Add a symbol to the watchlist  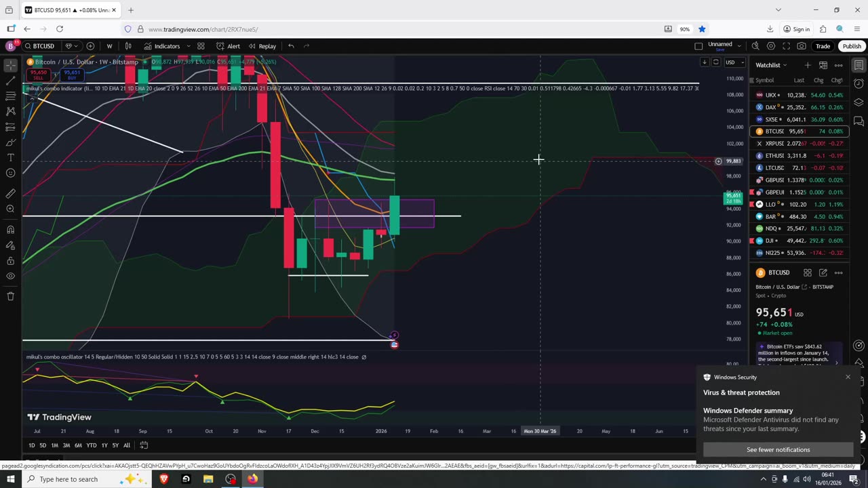pos(808,65)
